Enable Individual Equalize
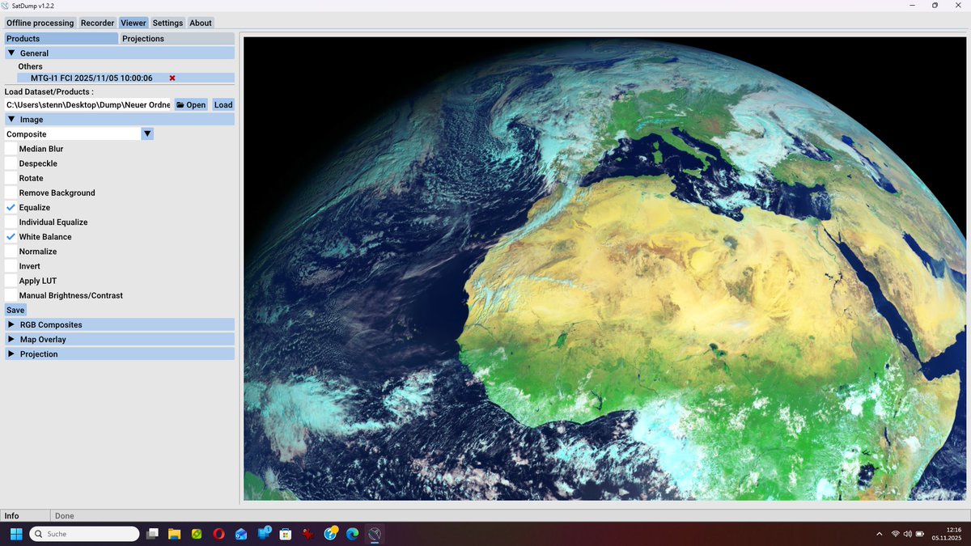 pos(11,222)
